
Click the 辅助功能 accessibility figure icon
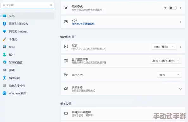coord(4,78)
